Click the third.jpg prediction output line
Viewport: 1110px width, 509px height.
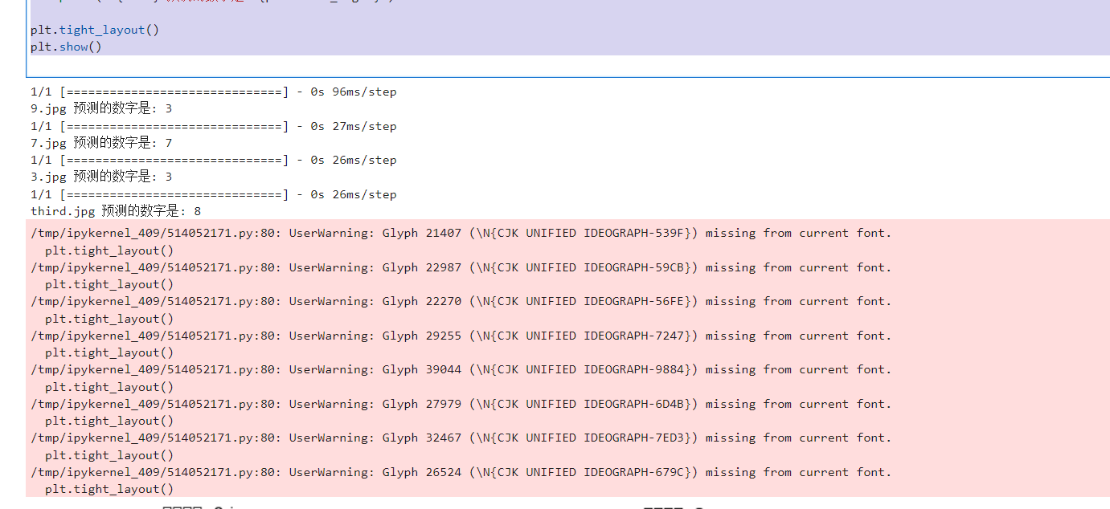coord(116,211)
